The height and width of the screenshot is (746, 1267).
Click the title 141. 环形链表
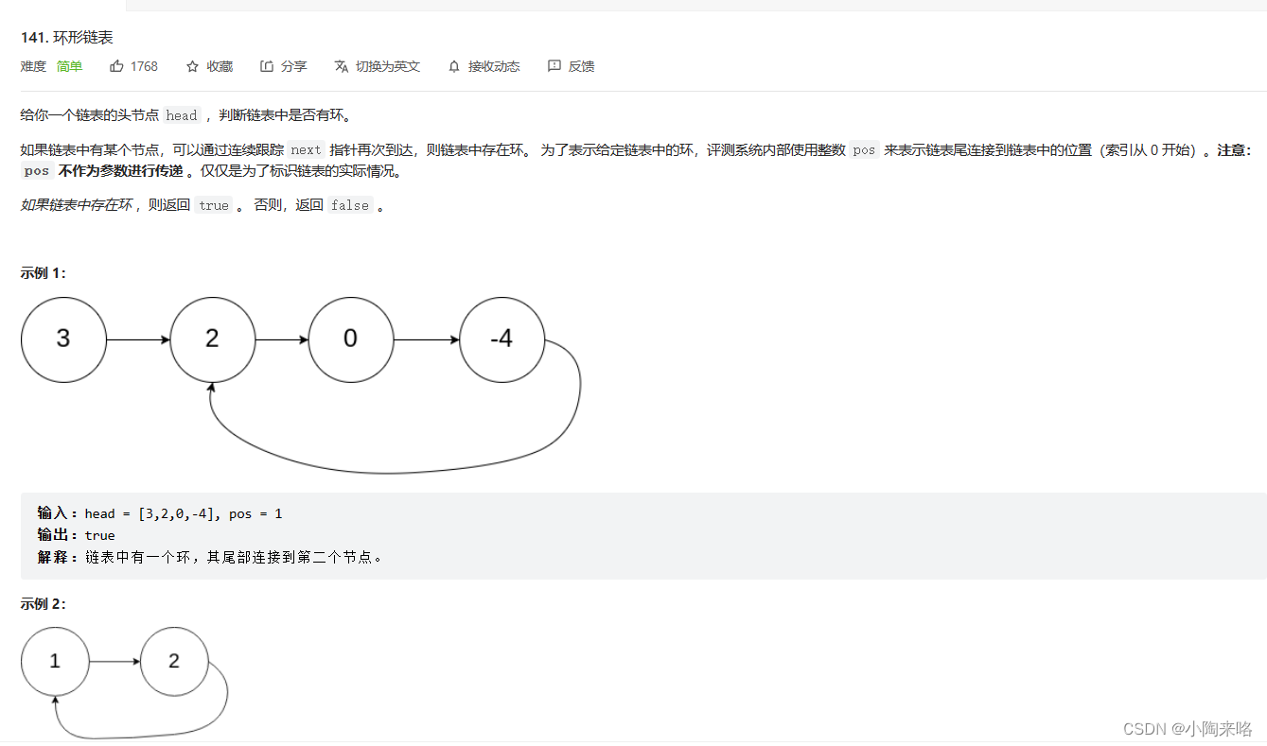click(x=66, y=38)
